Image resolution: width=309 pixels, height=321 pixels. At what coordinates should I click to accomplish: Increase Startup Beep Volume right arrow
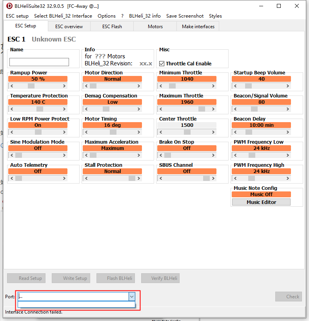click(288, 86)
